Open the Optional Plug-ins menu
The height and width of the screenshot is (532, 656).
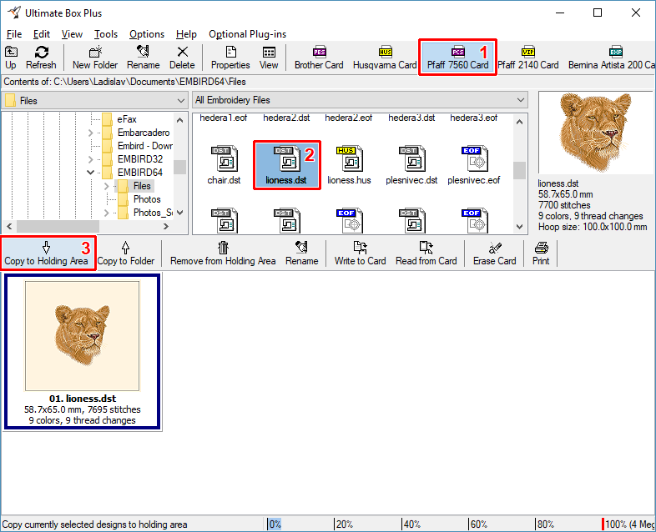(247, 34)
